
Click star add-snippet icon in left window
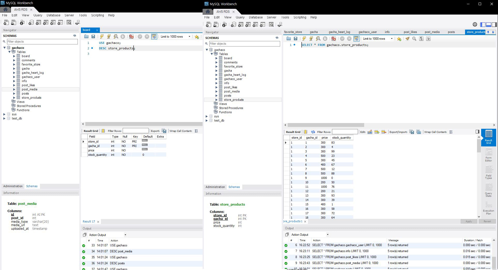click(x=197, y=37)
